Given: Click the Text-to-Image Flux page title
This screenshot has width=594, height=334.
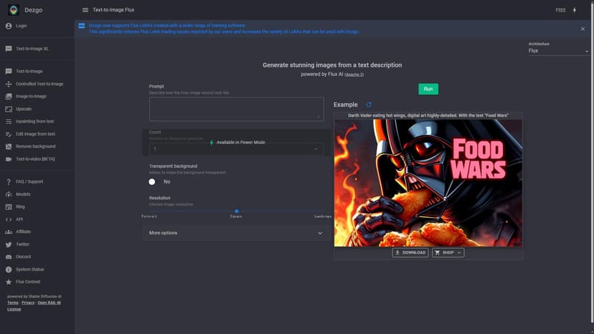Looking at the screenshot, I should [113, 10].
